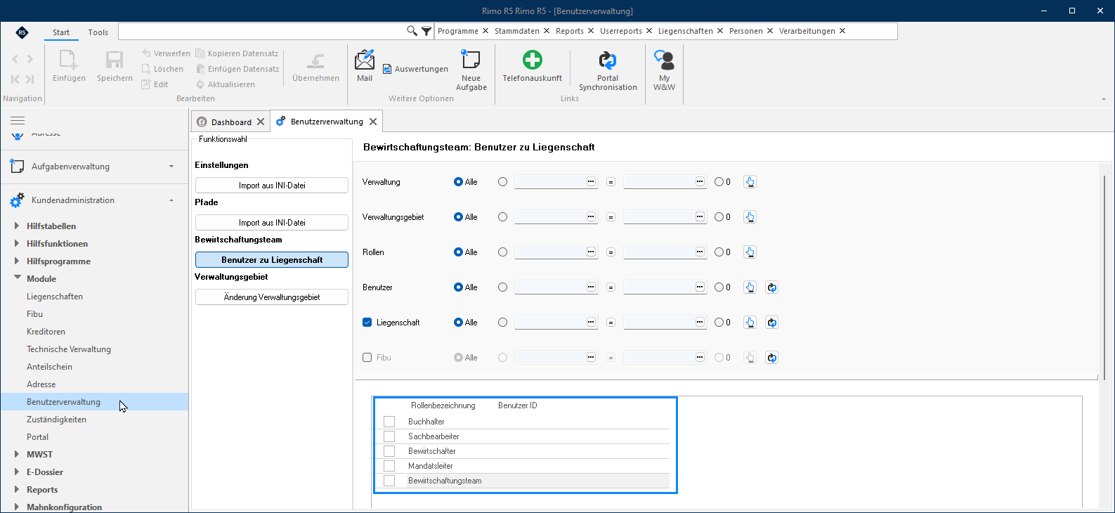Select Alle radio for Verwaltungsgebiet

(x=458, y=217)
